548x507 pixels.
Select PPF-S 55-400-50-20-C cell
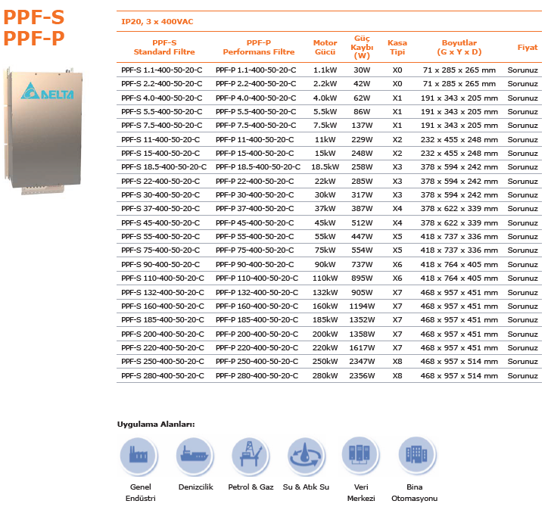160,236
